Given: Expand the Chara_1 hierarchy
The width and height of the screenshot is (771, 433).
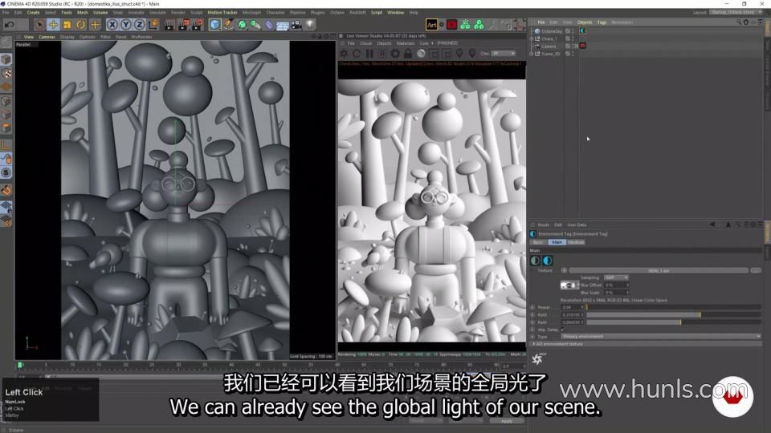Looking at the screenshot, I should (x=532, y=38).
